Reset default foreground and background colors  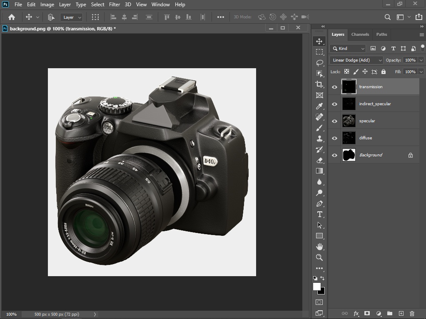point(315,278)
